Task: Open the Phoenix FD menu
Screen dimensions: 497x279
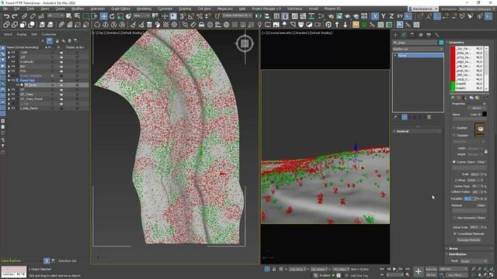Action: 332,9
